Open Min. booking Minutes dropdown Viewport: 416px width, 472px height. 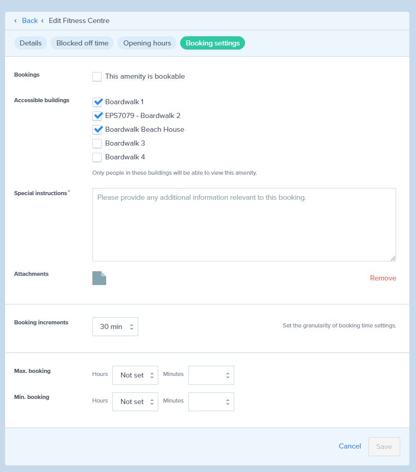(x=211, y=402)
